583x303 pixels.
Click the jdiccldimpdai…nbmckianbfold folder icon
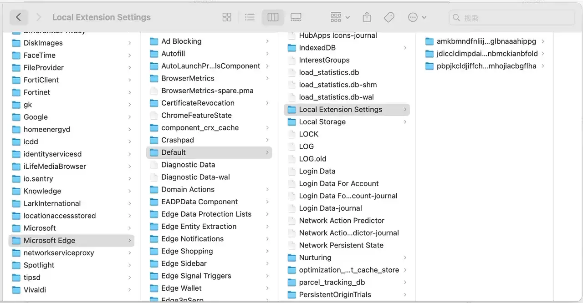click(429, 54)
